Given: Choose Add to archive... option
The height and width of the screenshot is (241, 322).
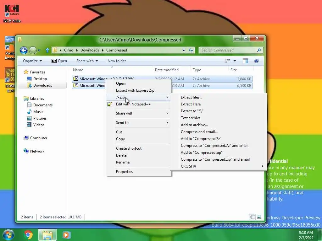Looking at the screenshot, I should tap(218, 125).
